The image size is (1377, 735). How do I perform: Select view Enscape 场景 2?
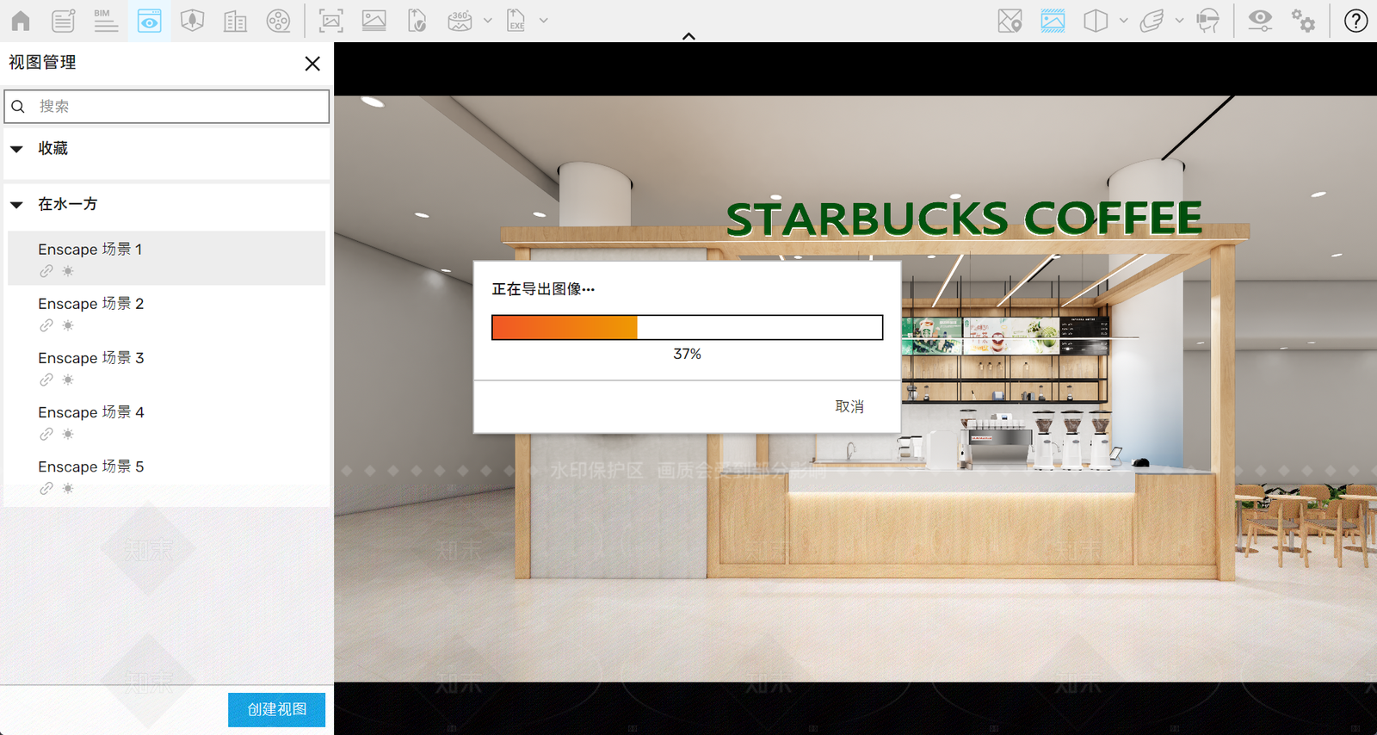[x=167, y=312]
